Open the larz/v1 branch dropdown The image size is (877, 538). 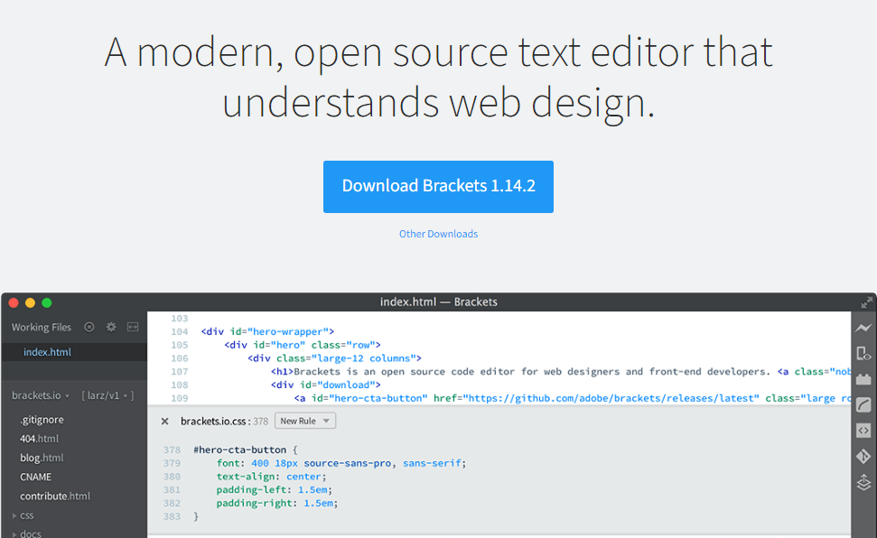click(x=107, y=395)
